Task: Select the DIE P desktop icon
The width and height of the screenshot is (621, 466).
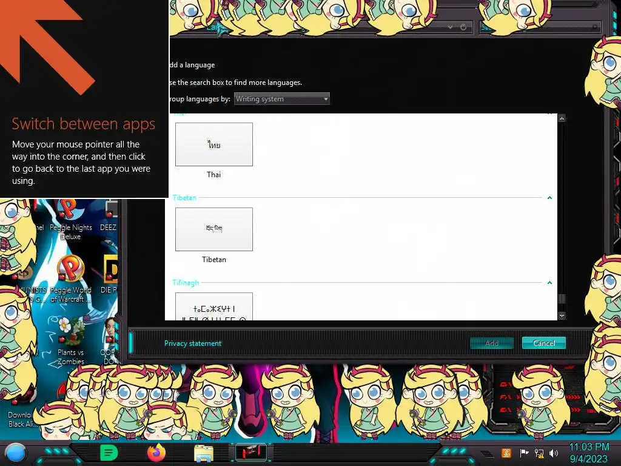Action: click(109, 274)
